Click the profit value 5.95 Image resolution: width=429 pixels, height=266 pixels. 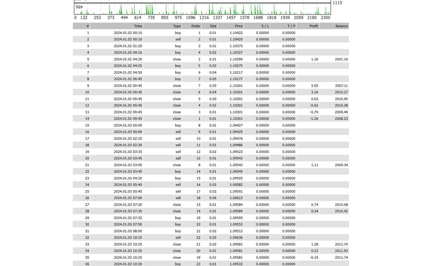[314, 86]
